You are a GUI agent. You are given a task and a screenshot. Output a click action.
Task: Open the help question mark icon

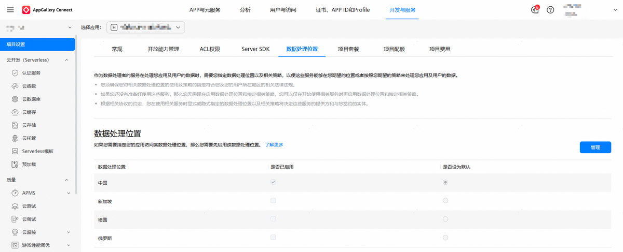pyautogui.click(x=550, y=10)
